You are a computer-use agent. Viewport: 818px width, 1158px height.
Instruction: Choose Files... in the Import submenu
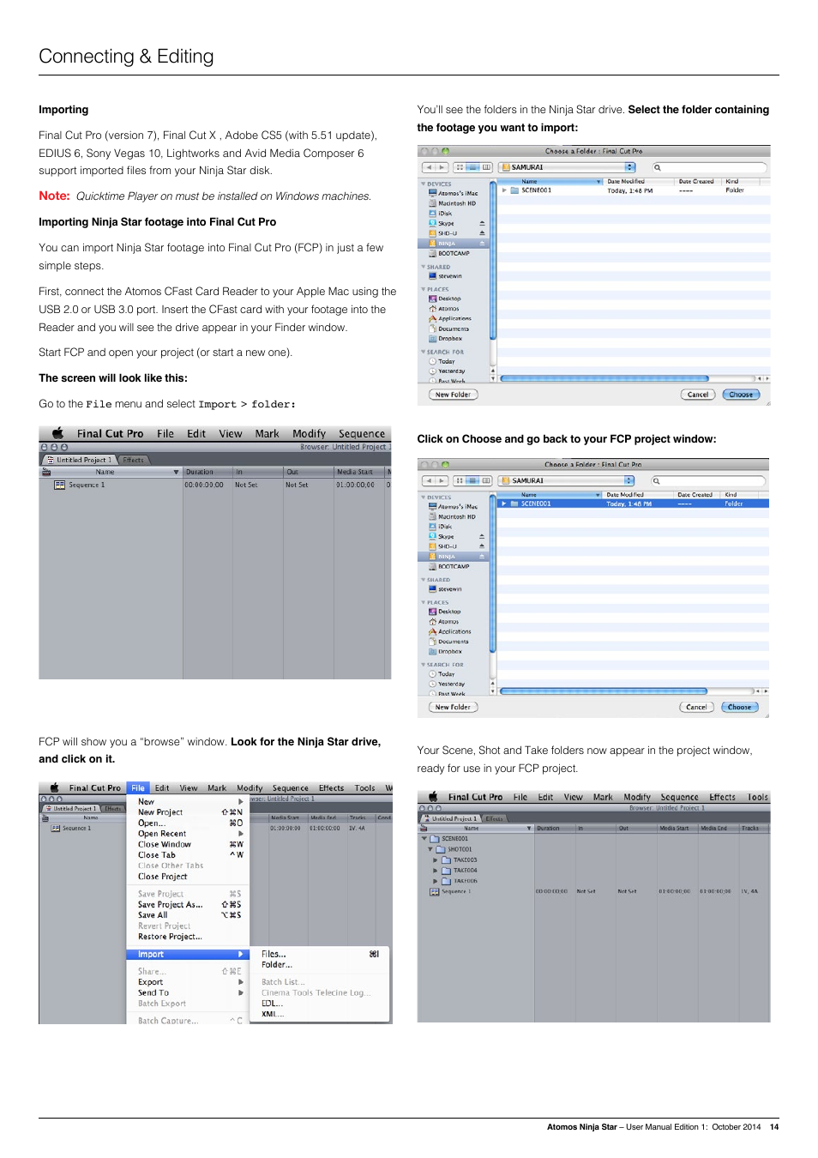pos(274,954)
